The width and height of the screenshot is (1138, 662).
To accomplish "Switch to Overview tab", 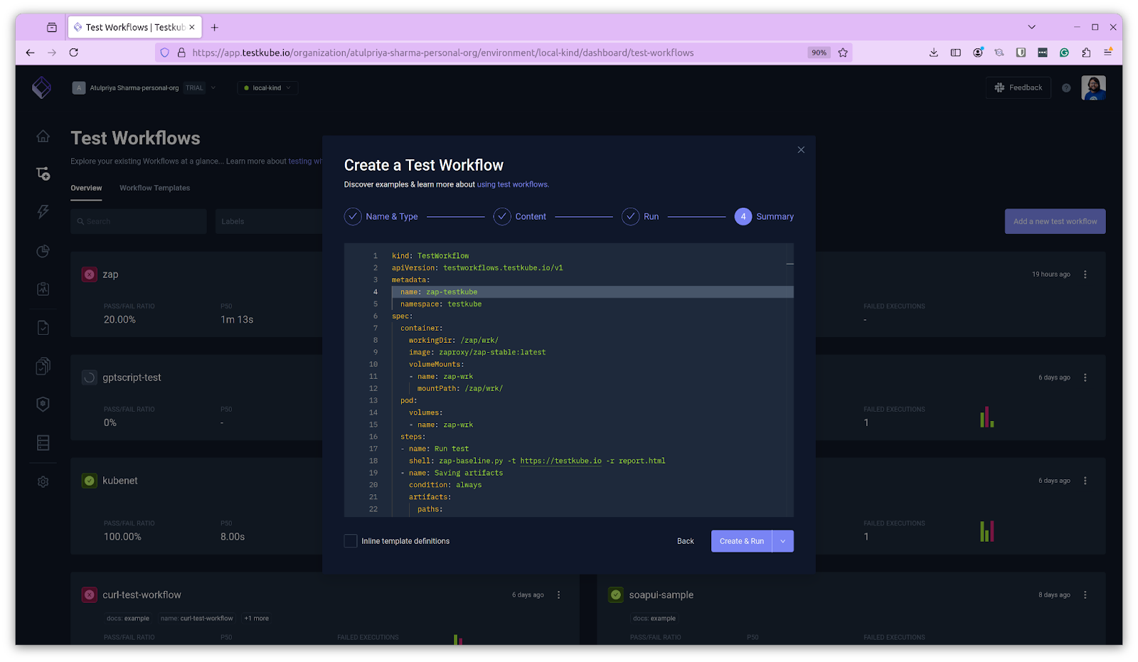I will (x=86, y=188).
